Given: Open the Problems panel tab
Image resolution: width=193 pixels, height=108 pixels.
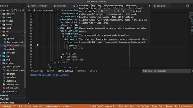Looking at the screenshot, I should point(36,71).
